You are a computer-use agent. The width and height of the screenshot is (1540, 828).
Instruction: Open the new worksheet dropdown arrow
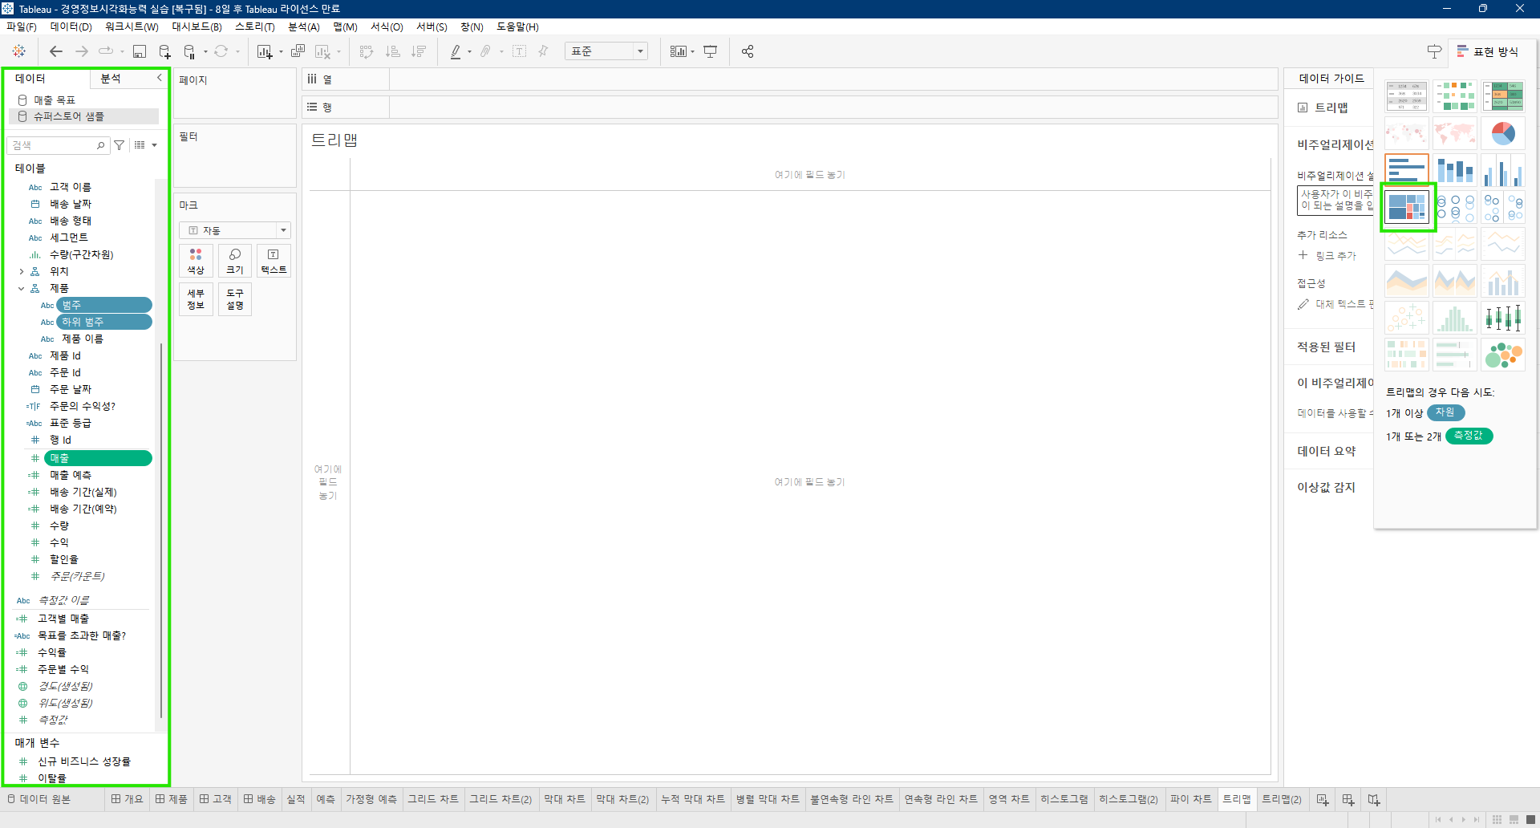coord(281,52)
